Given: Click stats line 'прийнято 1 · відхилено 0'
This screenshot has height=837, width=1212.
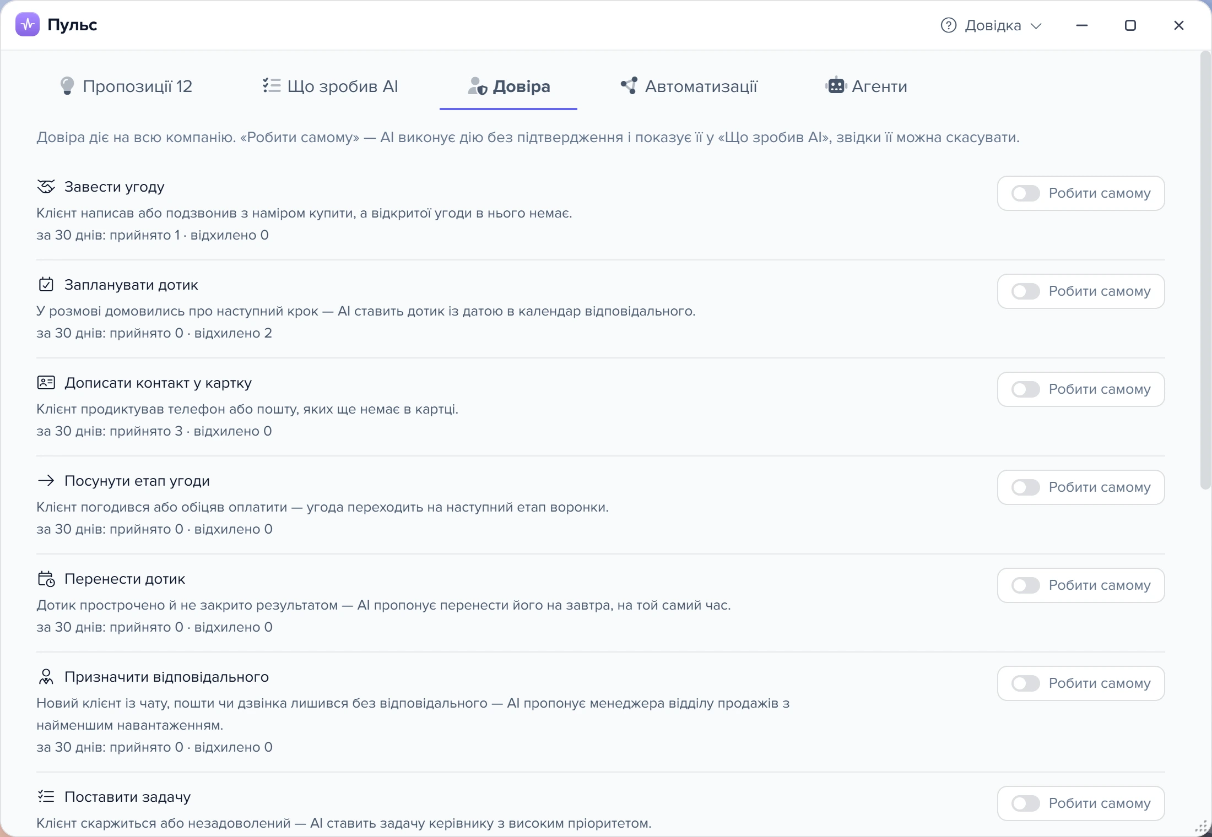Looking at the screenshot, I should click(153, 235).
